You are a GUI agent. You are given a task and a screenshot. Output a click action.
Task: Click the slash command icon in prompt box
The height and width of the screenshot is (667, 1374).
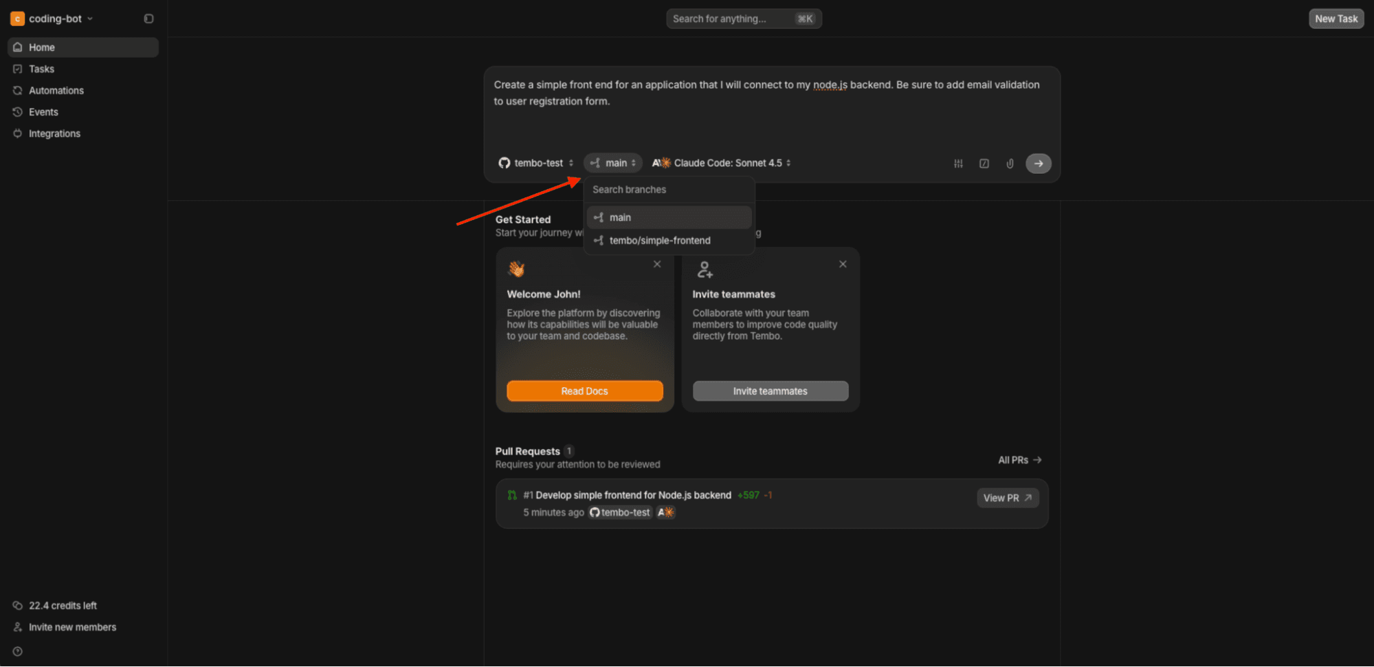click(x=984, y=164)
